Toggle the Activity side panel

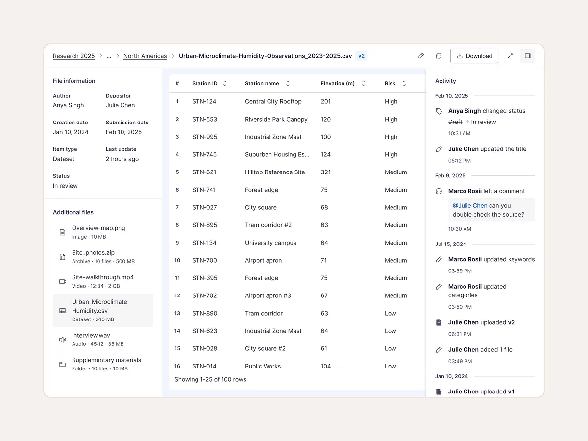[x=528, y=56]
